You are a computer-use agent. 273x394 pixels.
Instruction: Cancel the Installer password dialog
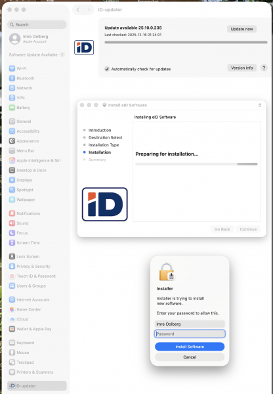point(190,357)
